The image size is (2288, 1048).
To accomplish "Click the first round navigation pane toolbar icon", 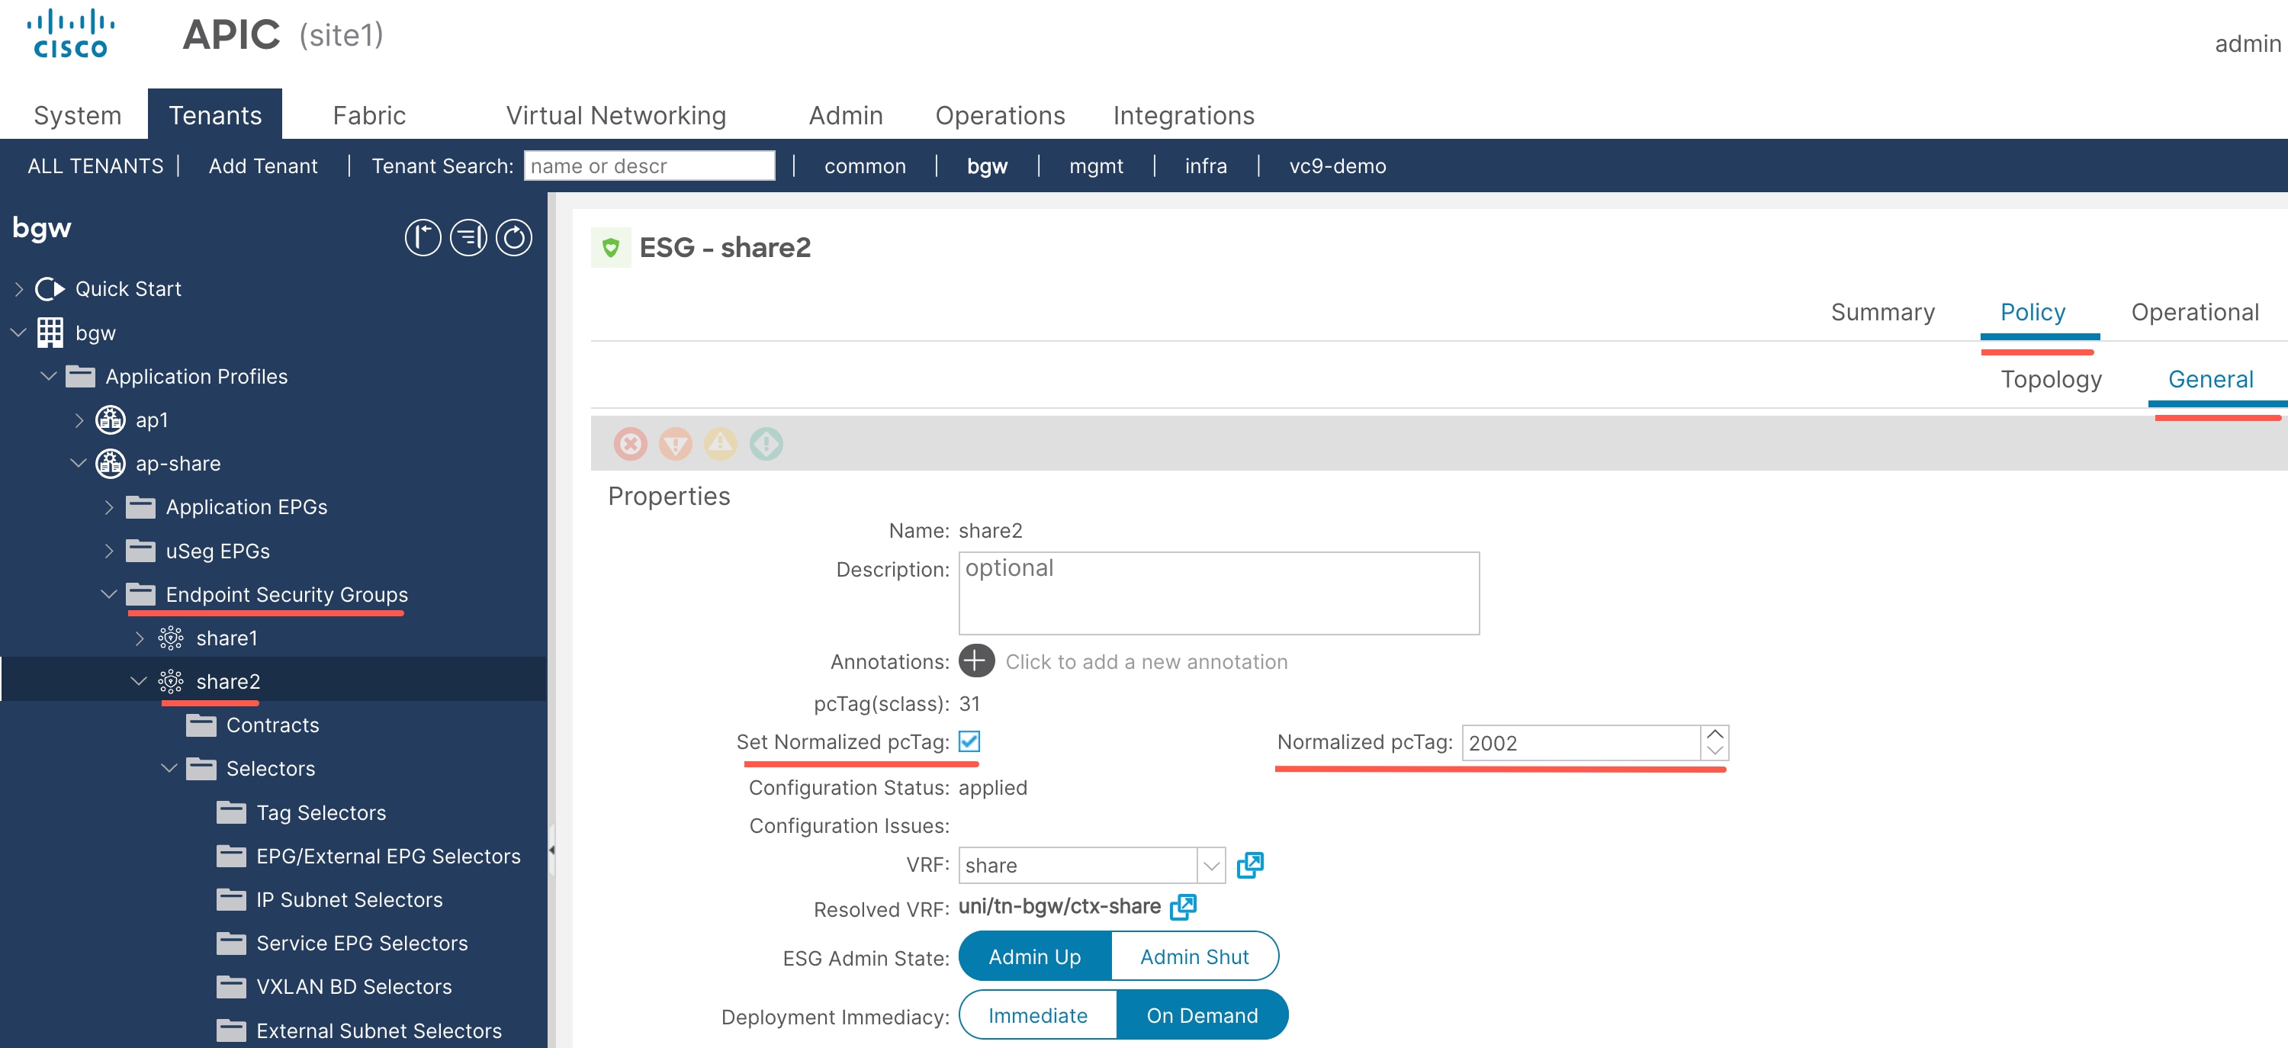I will tap(423, 237).
